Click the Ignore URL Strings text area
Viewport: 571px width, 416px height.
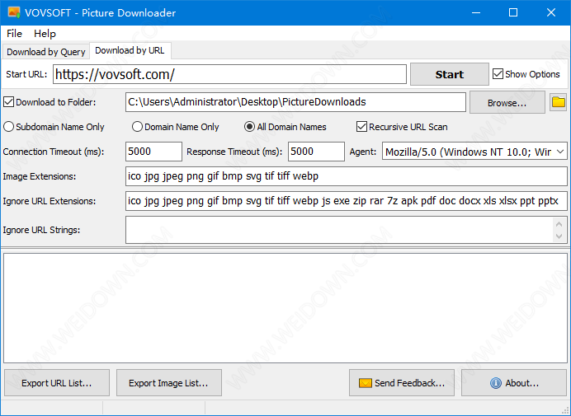339,230
